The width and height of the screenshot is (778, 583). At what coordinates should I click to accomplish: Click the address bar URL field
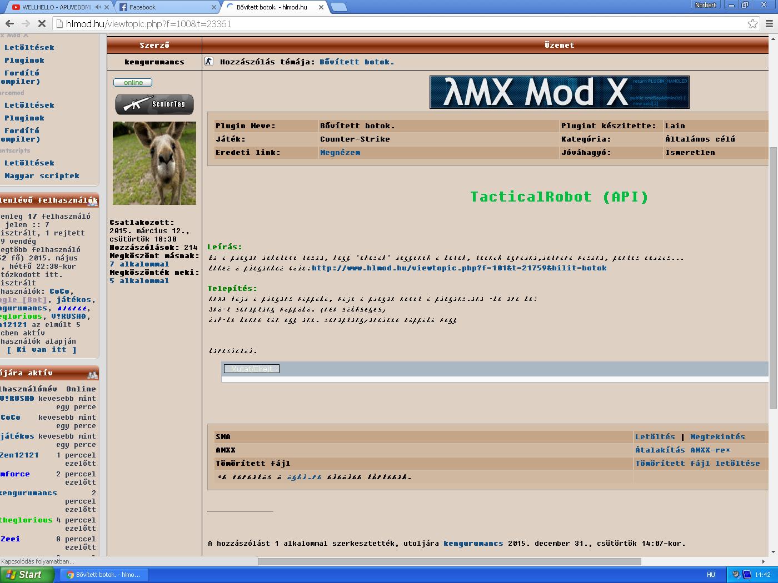pos(400,24)
